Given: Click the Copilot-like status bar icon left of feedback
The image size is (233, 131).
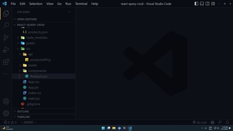Looking at the screenshot, I should [x=212, y=122].
